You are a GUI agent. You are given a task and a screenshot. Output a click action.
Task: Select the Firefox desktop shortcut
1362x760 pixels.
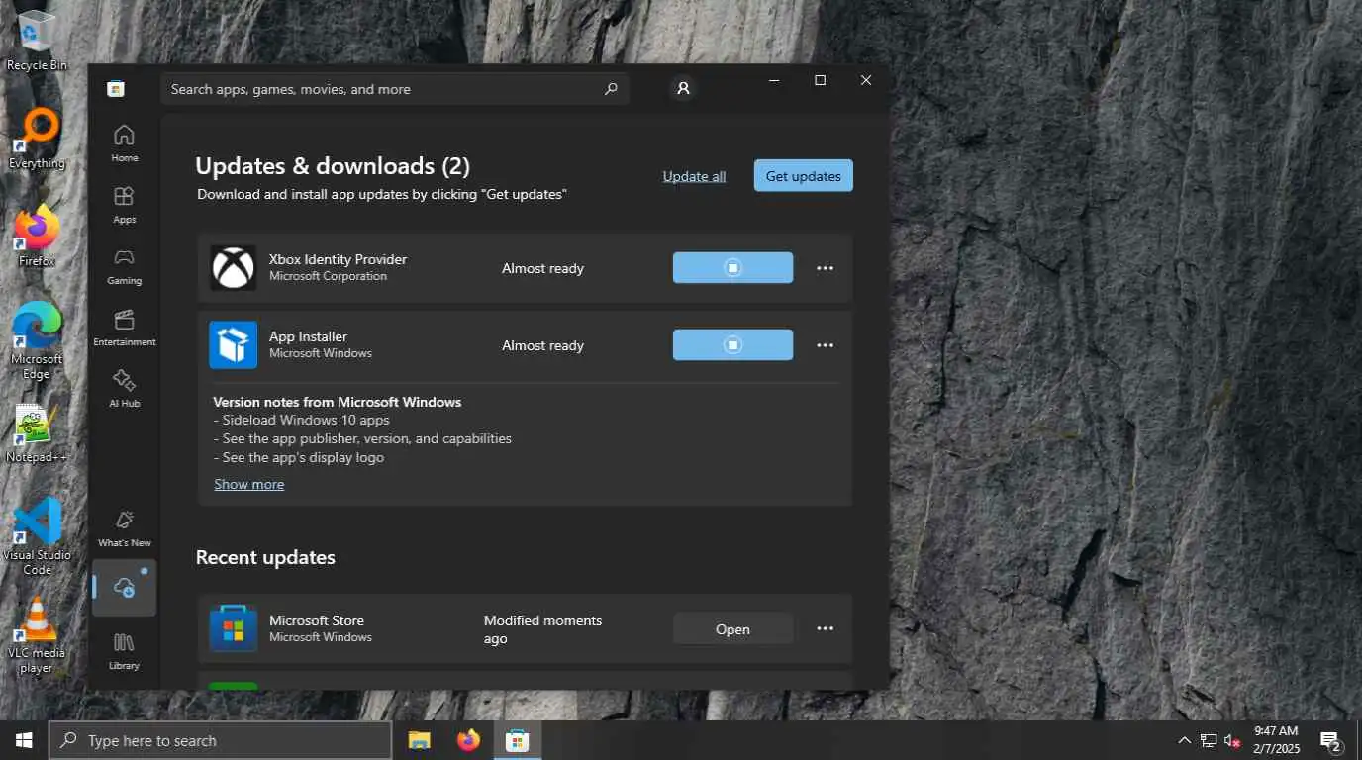tap(37, 236)
